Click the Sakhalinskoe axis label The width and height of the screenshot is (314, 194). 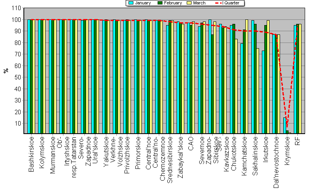(x=255, y=156)
